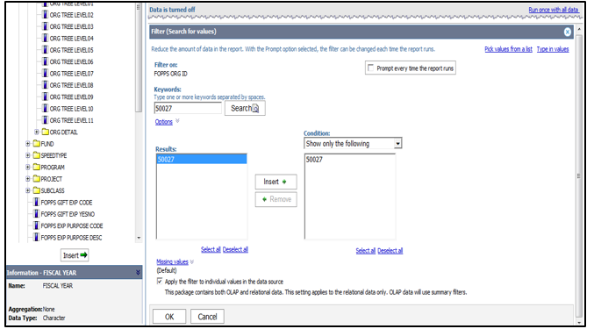Click OK to apply the filter
This screenshot has width=594, height=336.
point(169,317)
